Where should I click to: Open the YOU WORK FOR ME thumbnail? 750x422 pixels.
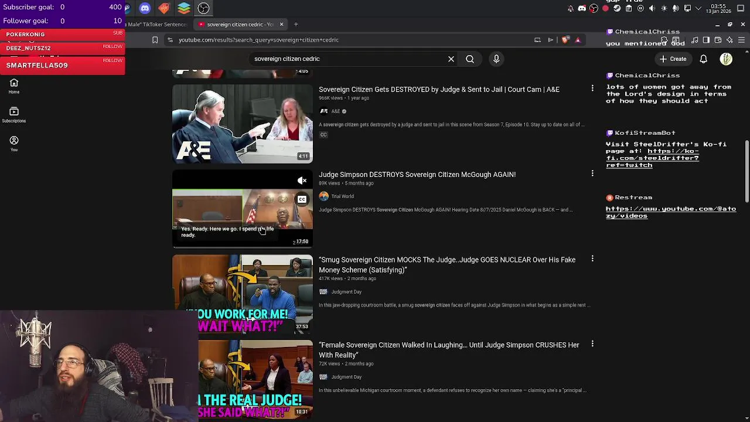tap(243, 294)
